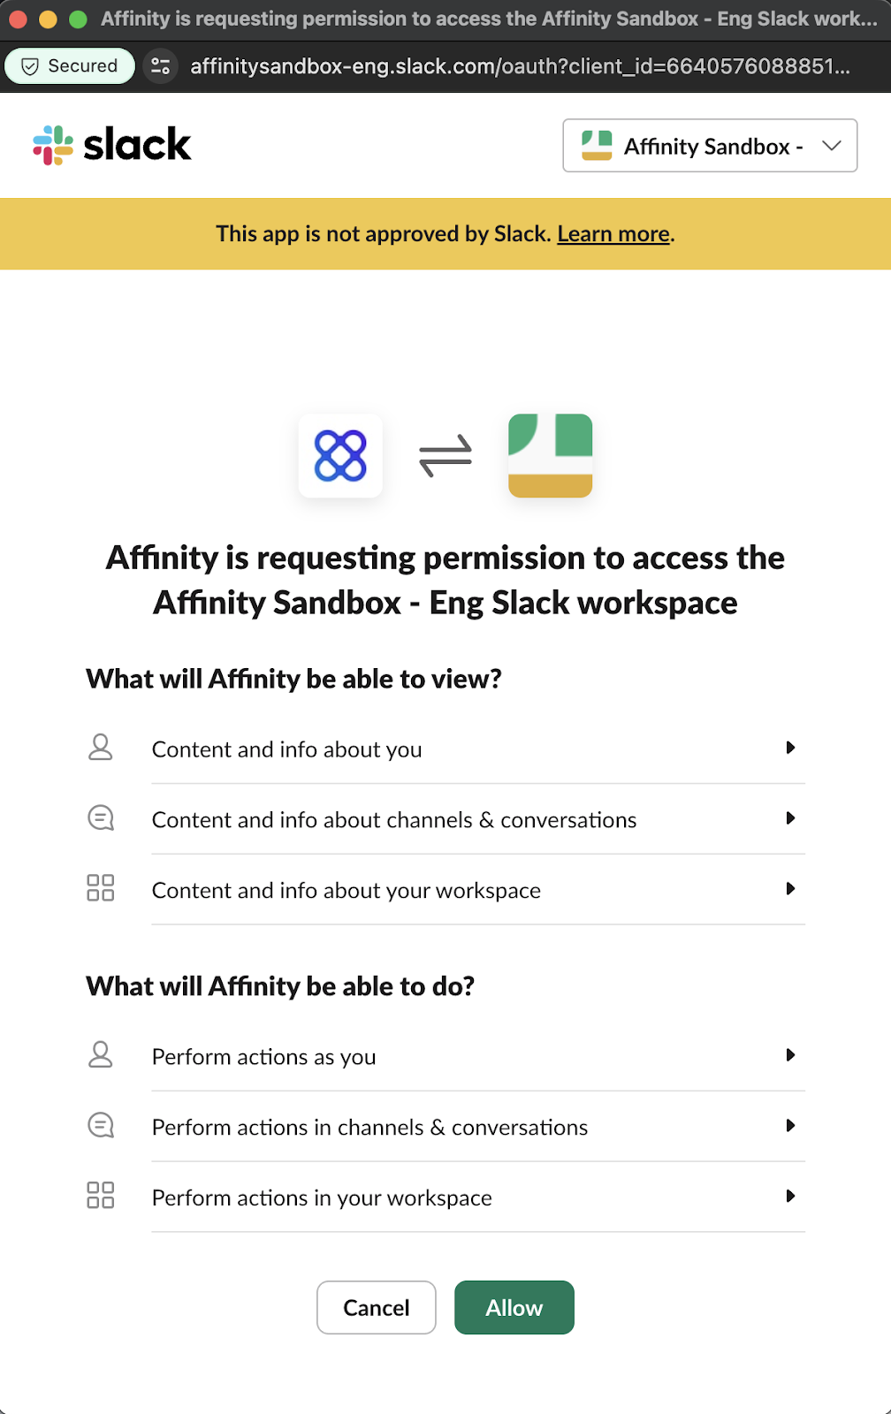891x1414 pixels.
Task: Click the grid icon beside 'Perform actions in your workspace'
Action: coord(101,1196)
